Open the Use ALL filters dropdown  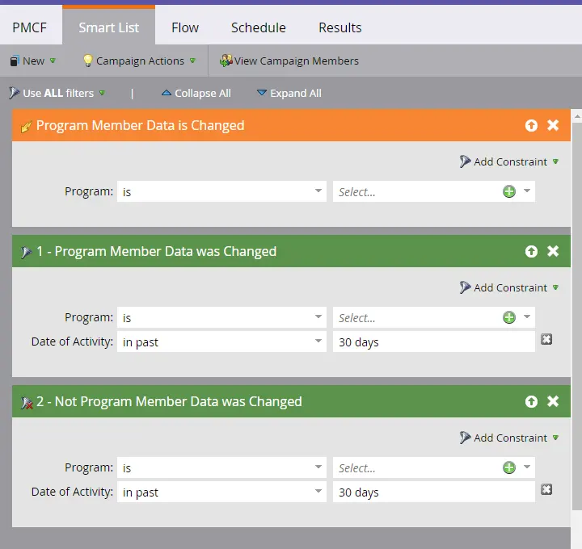click(x=57, y=93)
